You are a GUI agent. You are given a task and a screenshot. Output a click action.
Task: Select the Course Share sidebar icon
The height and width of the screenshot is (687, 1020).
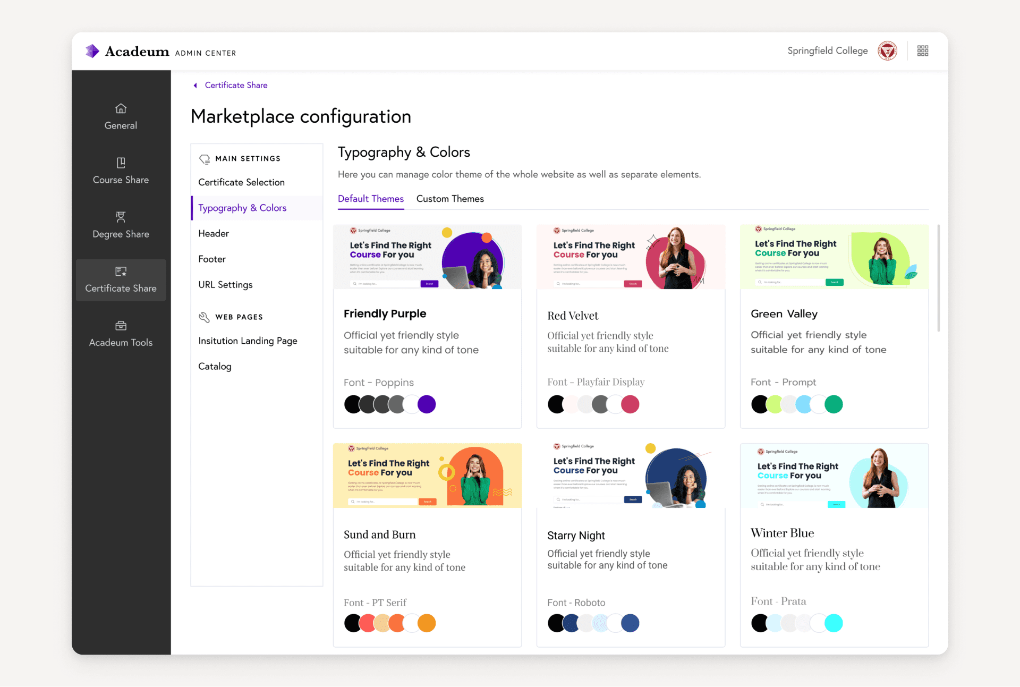121,163
